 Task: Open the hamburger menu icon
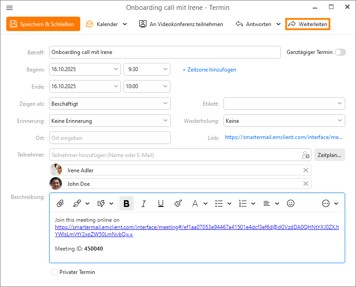[x=9, y=8]
